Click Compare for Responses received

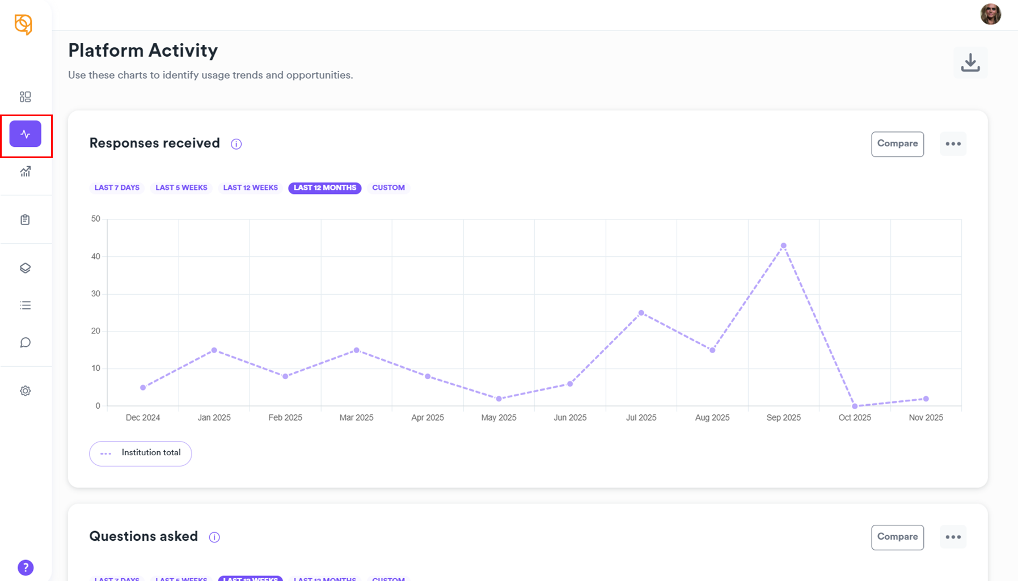pos(897,144)
